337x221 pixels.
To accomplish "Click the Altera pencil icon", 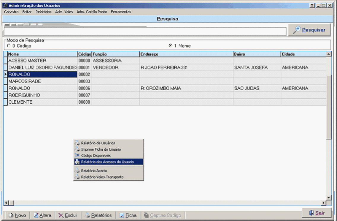I will click(36, 215).
